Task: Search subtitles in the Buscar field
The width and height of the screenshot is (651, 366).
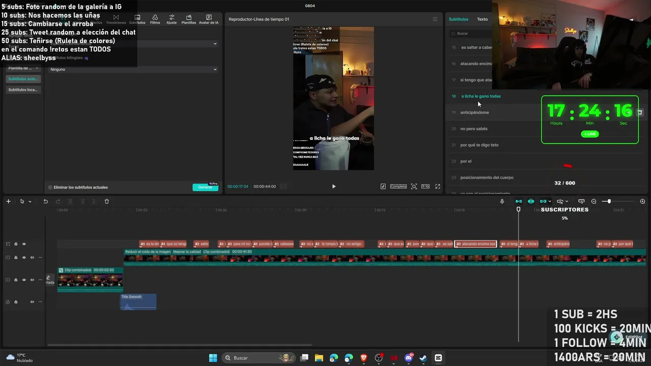Action: click(x=472, y=34)
